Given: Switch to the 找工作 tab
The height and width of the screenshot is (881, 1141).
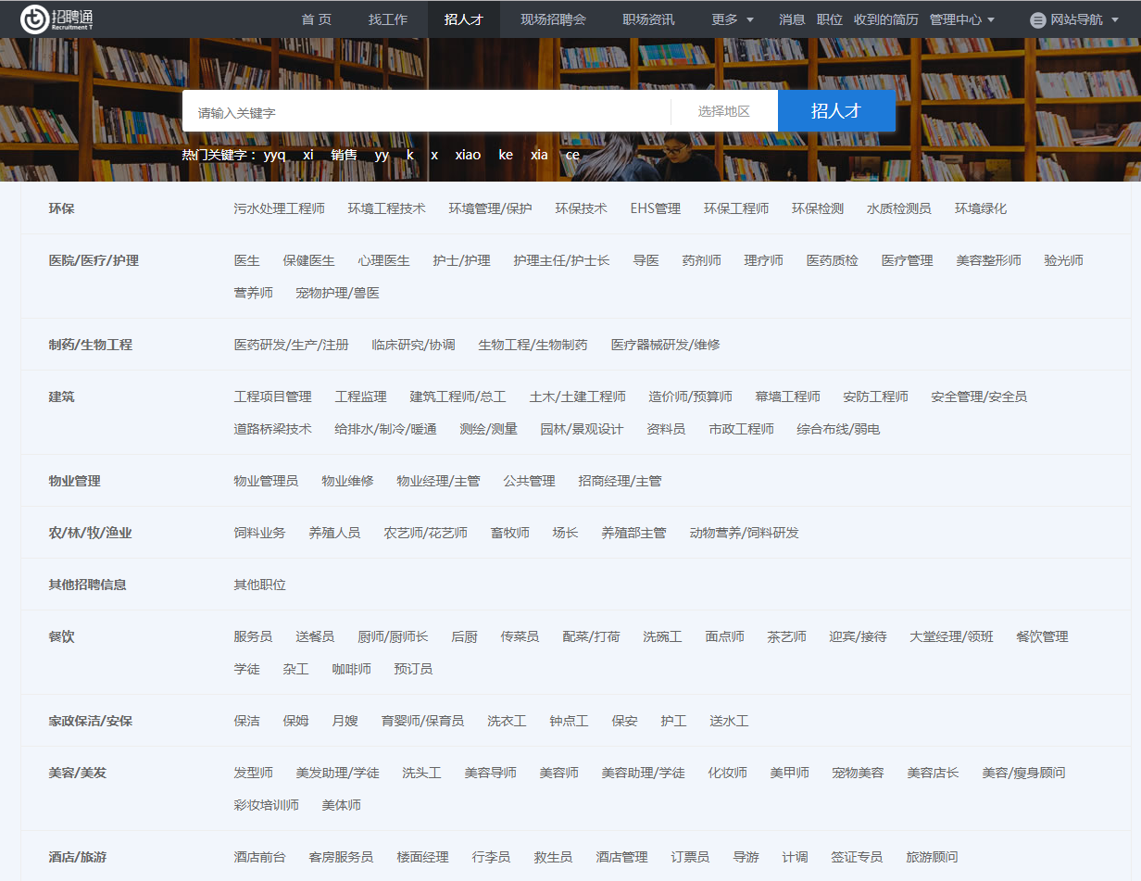Looking at the screenshot, I should click(x=387, y=19).
